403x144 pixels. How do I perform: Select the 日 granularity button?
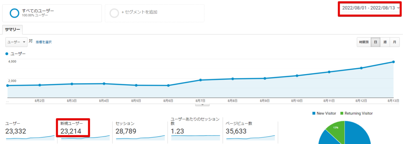click(375, 42)
